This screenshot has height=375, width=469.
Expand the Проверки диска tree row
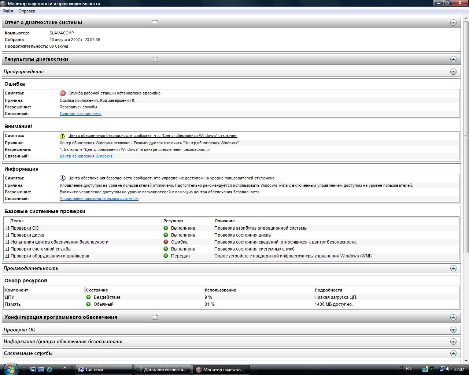(x=7, y=235)
